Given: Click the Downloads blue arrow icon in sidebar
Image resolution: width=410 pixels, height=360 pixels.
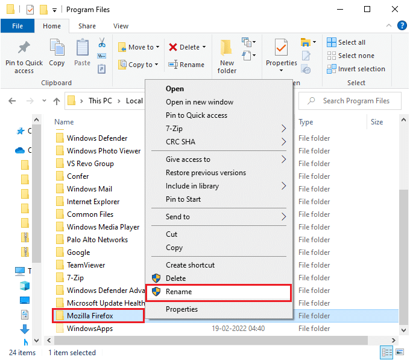Looking at the screenshot, I should pos(25,329).
